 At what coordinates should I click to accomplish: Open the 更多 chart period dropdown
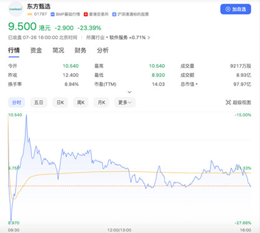point(125,103)
